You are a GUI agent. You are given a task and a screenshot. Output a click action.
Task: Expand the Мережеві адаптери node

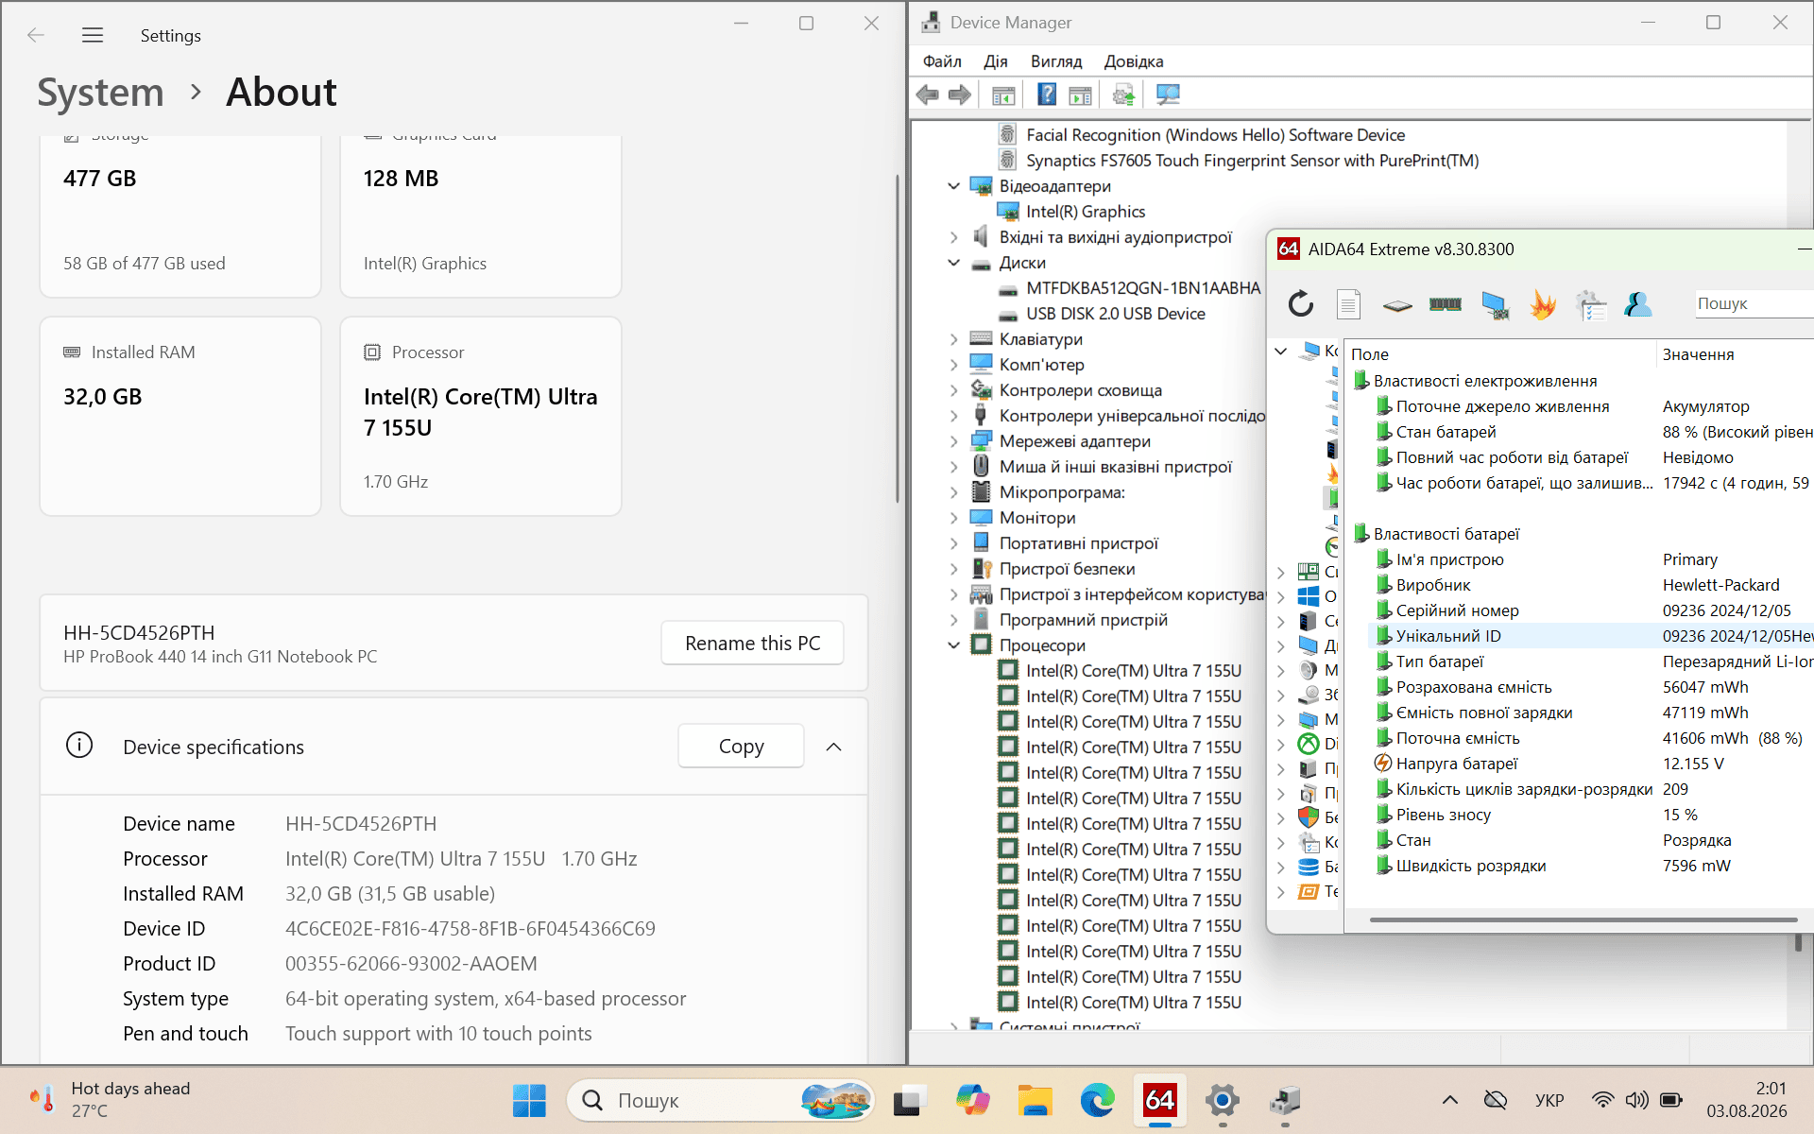click(x=954, y=441)
